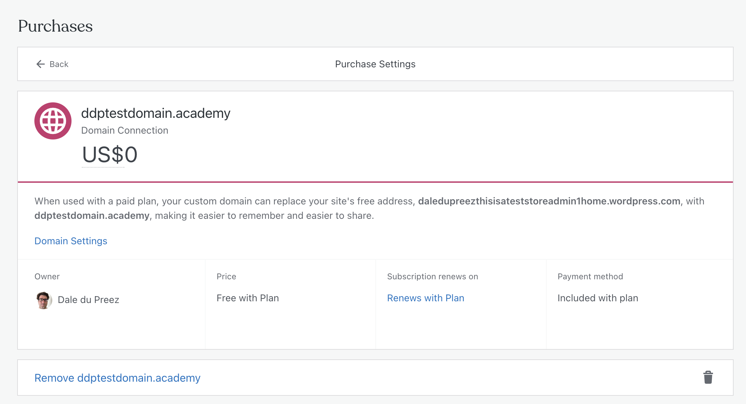Click the back arrow icon
The width and height of the screenshot is (746, 404).
click(41, 64)
